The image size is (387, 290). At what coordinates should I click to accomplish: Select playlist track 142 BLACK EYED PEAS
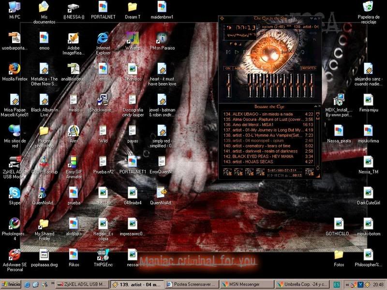click(x=268, y=156)
